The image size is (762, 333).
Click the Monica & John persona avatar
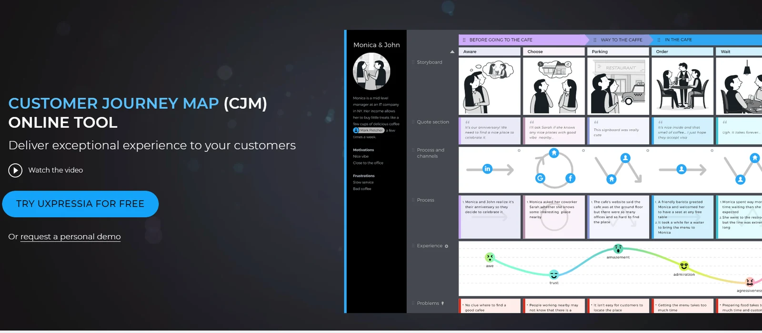coord(371,71)
